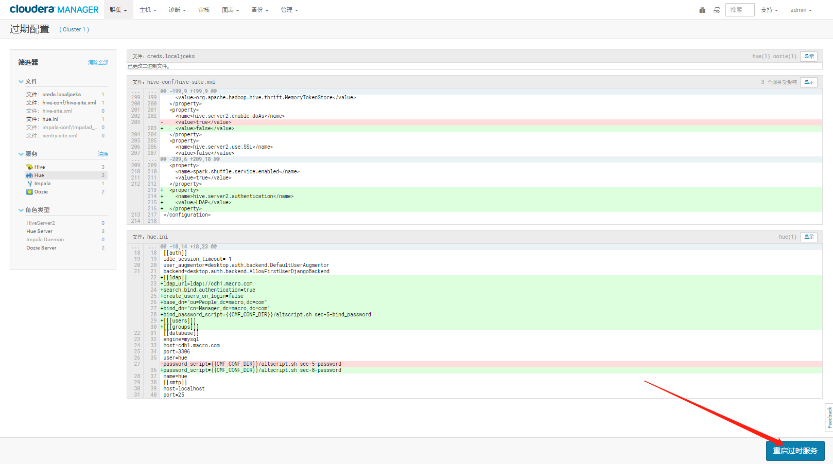Click 清除 next to 服务 filter

click(x=103, y=154)
